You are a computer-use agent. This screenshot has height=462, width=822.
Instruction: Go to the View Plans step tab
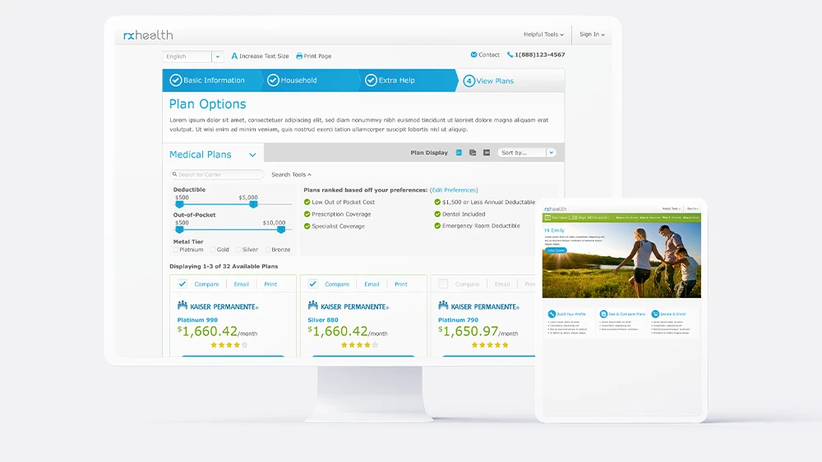tap(510, 80)
